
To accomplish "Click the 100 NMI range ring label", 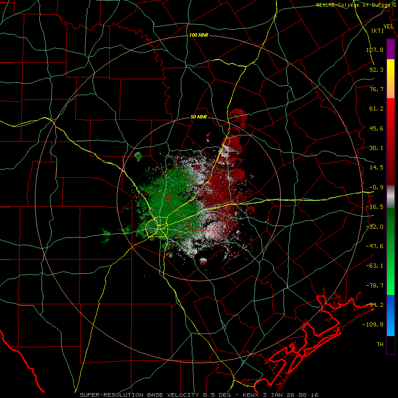I will tap(199, 35).
